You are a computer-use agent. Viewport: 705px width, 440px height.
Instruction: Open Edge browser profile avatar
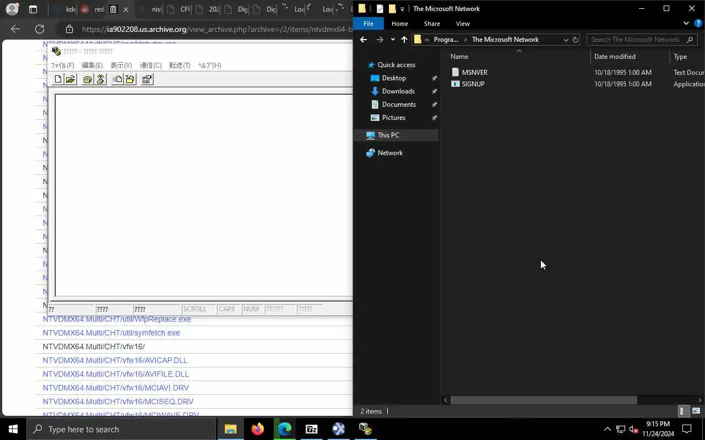point(12,9)
